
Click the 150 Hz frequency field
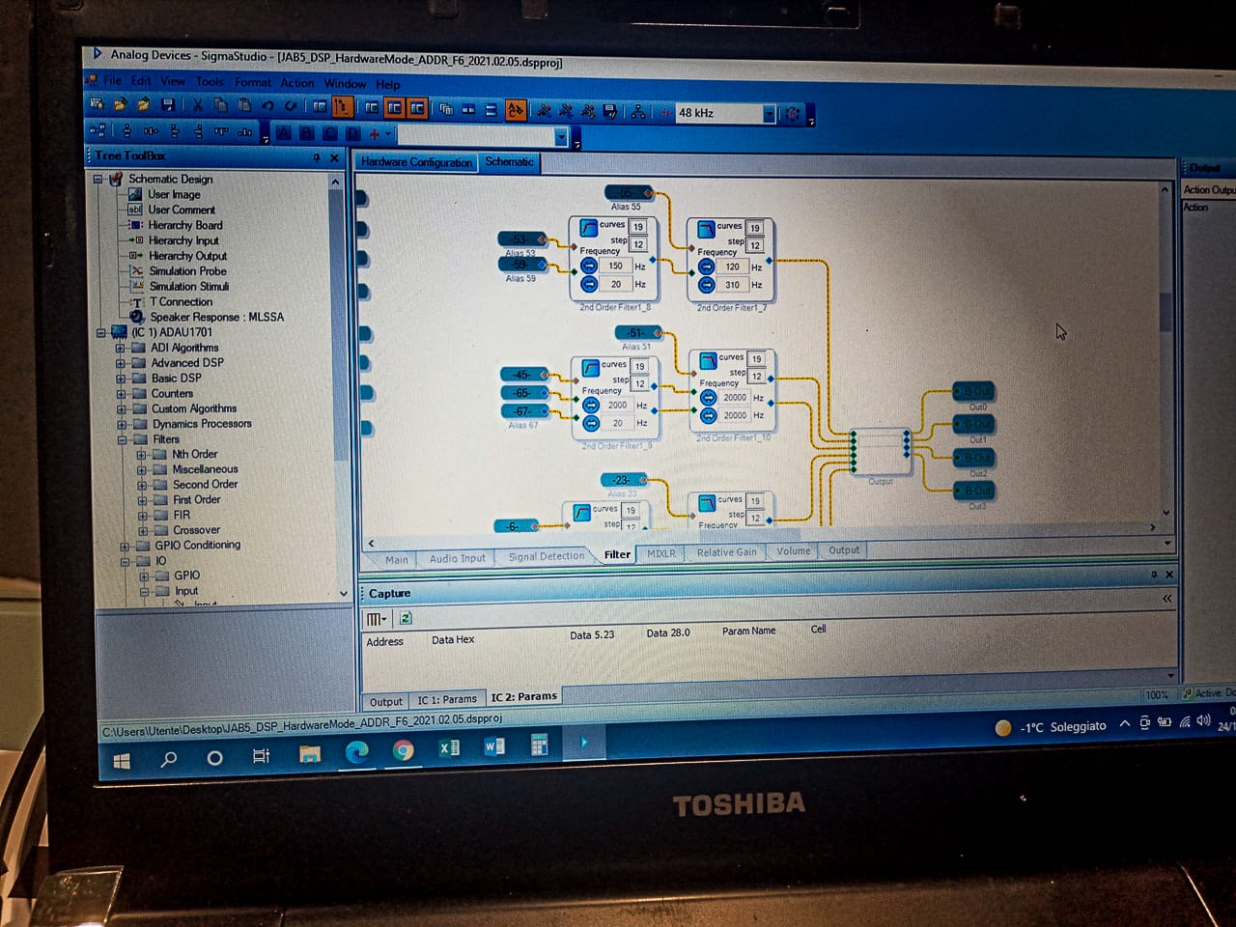point(615,266)
